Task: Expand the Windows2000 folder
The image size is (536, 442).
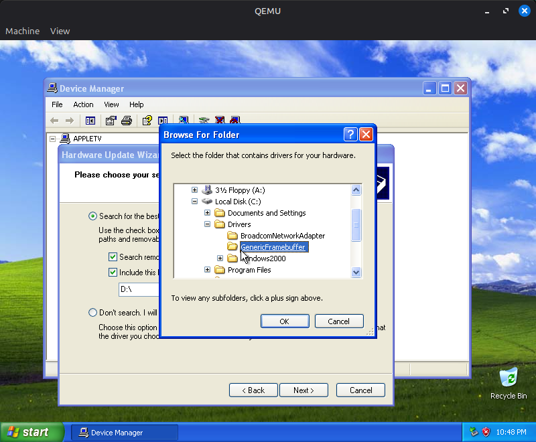Action: [x=219, y=259]
